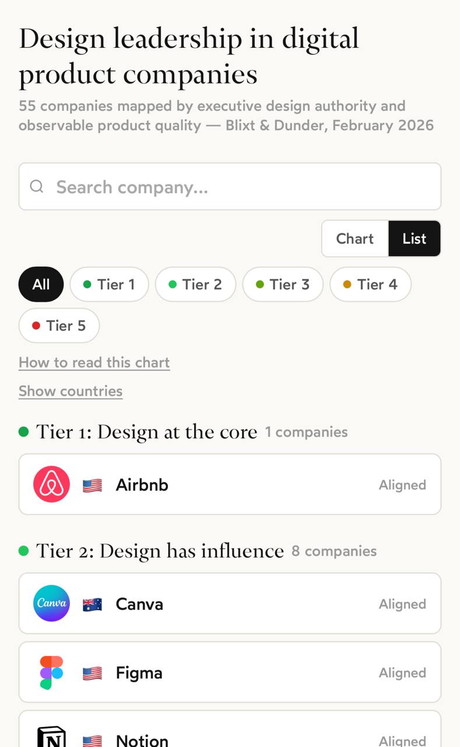
Task: Click the Show countries link
Action: [71, 391]
